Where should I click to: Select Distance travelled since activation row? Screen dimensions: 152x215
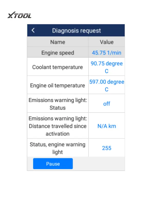point(76,126)
